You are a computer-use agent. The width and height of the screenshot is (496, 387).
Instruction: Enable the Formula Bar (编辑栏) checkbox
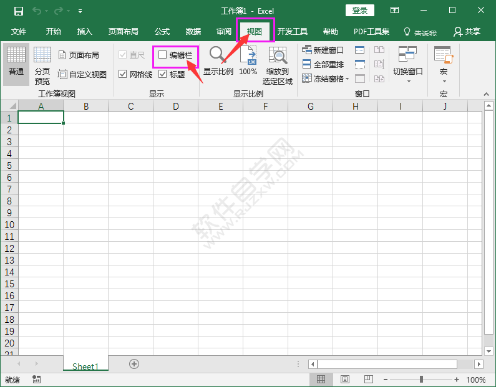pyautogui.click(x=163, y=55)
